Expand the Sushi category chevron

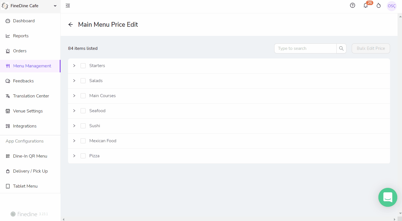coord(74,126)
